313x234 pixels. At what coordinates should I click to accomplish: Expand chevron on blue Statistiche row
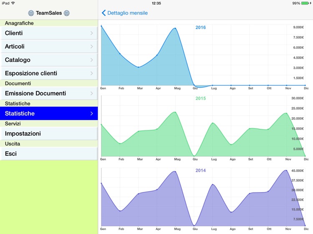click(92, 113)
